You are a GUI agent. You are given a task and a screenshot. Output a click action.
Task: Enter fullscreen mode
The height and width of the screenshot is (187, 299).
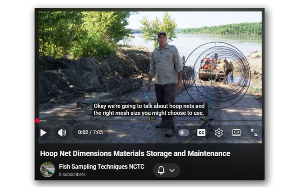254,132
